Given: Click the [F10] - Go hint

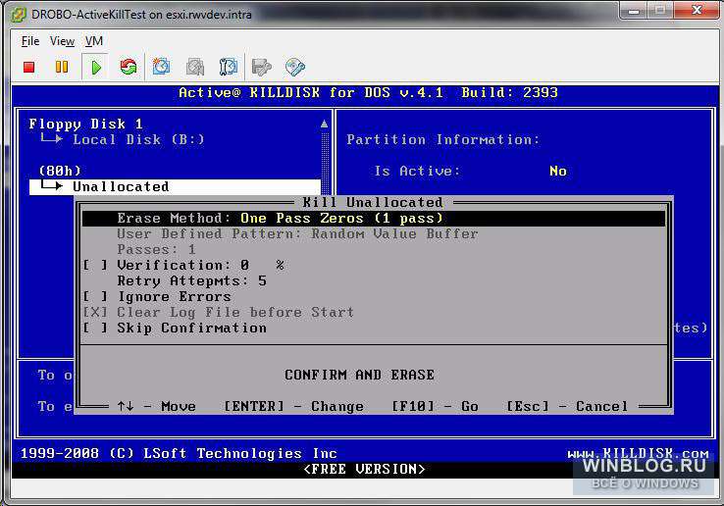Looking at the screenshot, I should [435, 406].
